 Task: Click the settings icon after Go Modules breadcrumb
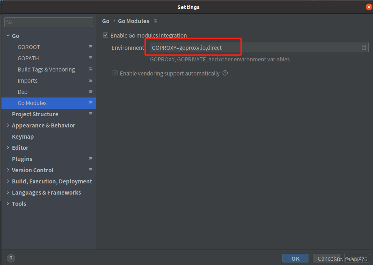(155, 21)
